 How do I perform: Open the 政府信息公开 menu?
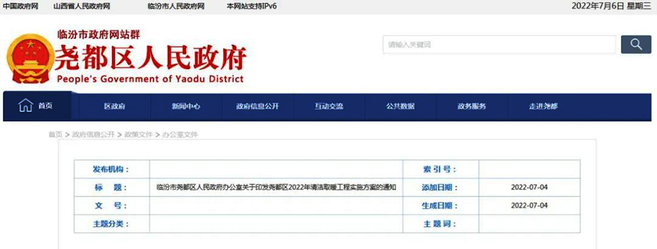point(258,106)
